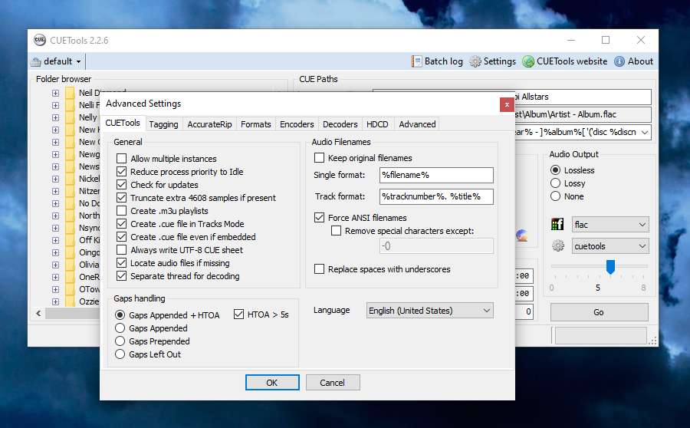Open the output path template dropdown
Image resolution: width=690 pixels, height=428 pixels.
[645, 132]
